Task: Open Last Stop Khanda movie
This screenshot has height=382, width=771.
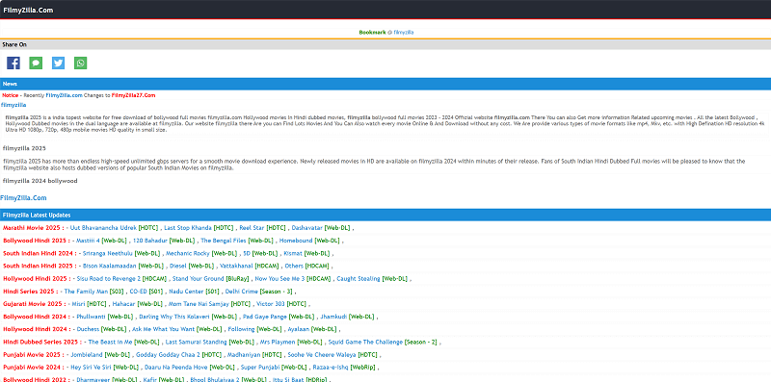Action: pyautogui.click(x=188, y=228)
